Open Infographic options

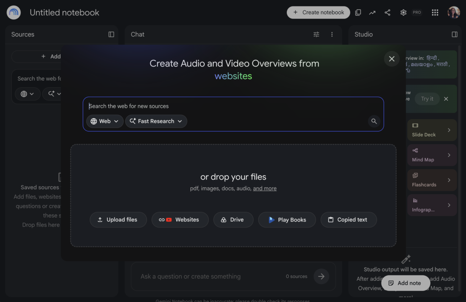tap(432, 205)
